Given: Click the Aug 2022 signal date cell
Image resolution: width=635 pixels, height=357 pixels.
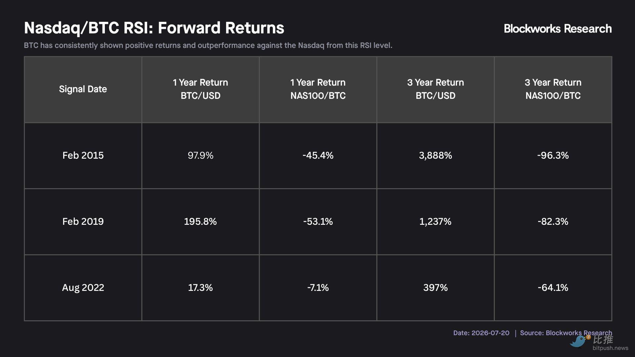Looking at the screenshot, I should (83, 288).
